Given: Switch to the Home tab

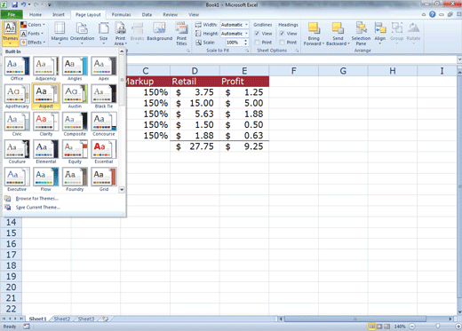Looking at the screenshot, I should coord(36,14).
